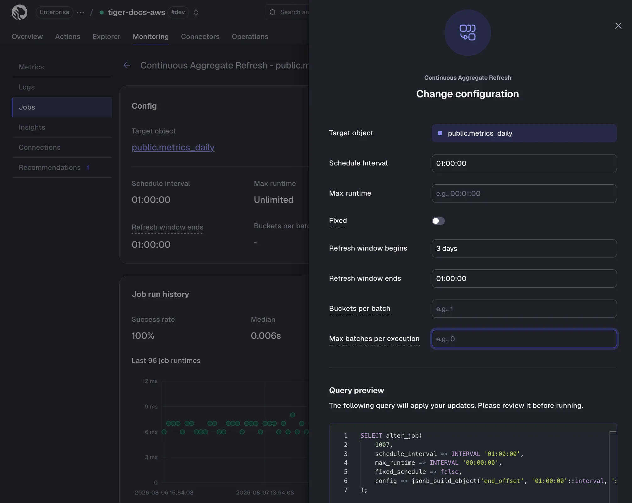This screenshot has width=632, height=503.
Task: Click the Fixed label with tooltip underline
Action: point(338,220)
